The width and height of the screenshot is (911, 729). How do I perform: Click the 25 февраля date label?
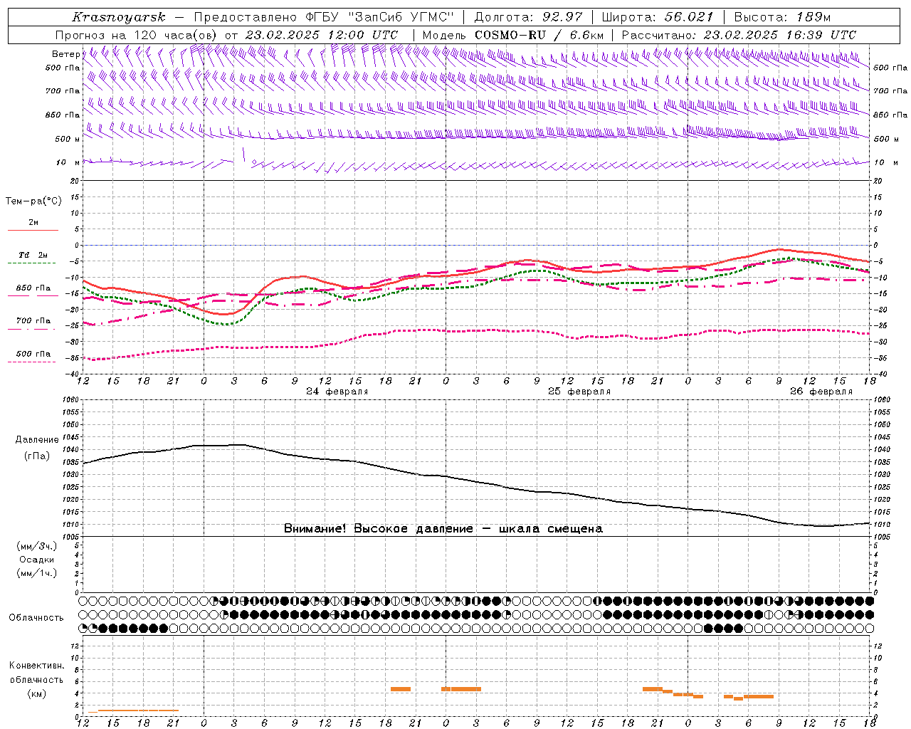579,392
